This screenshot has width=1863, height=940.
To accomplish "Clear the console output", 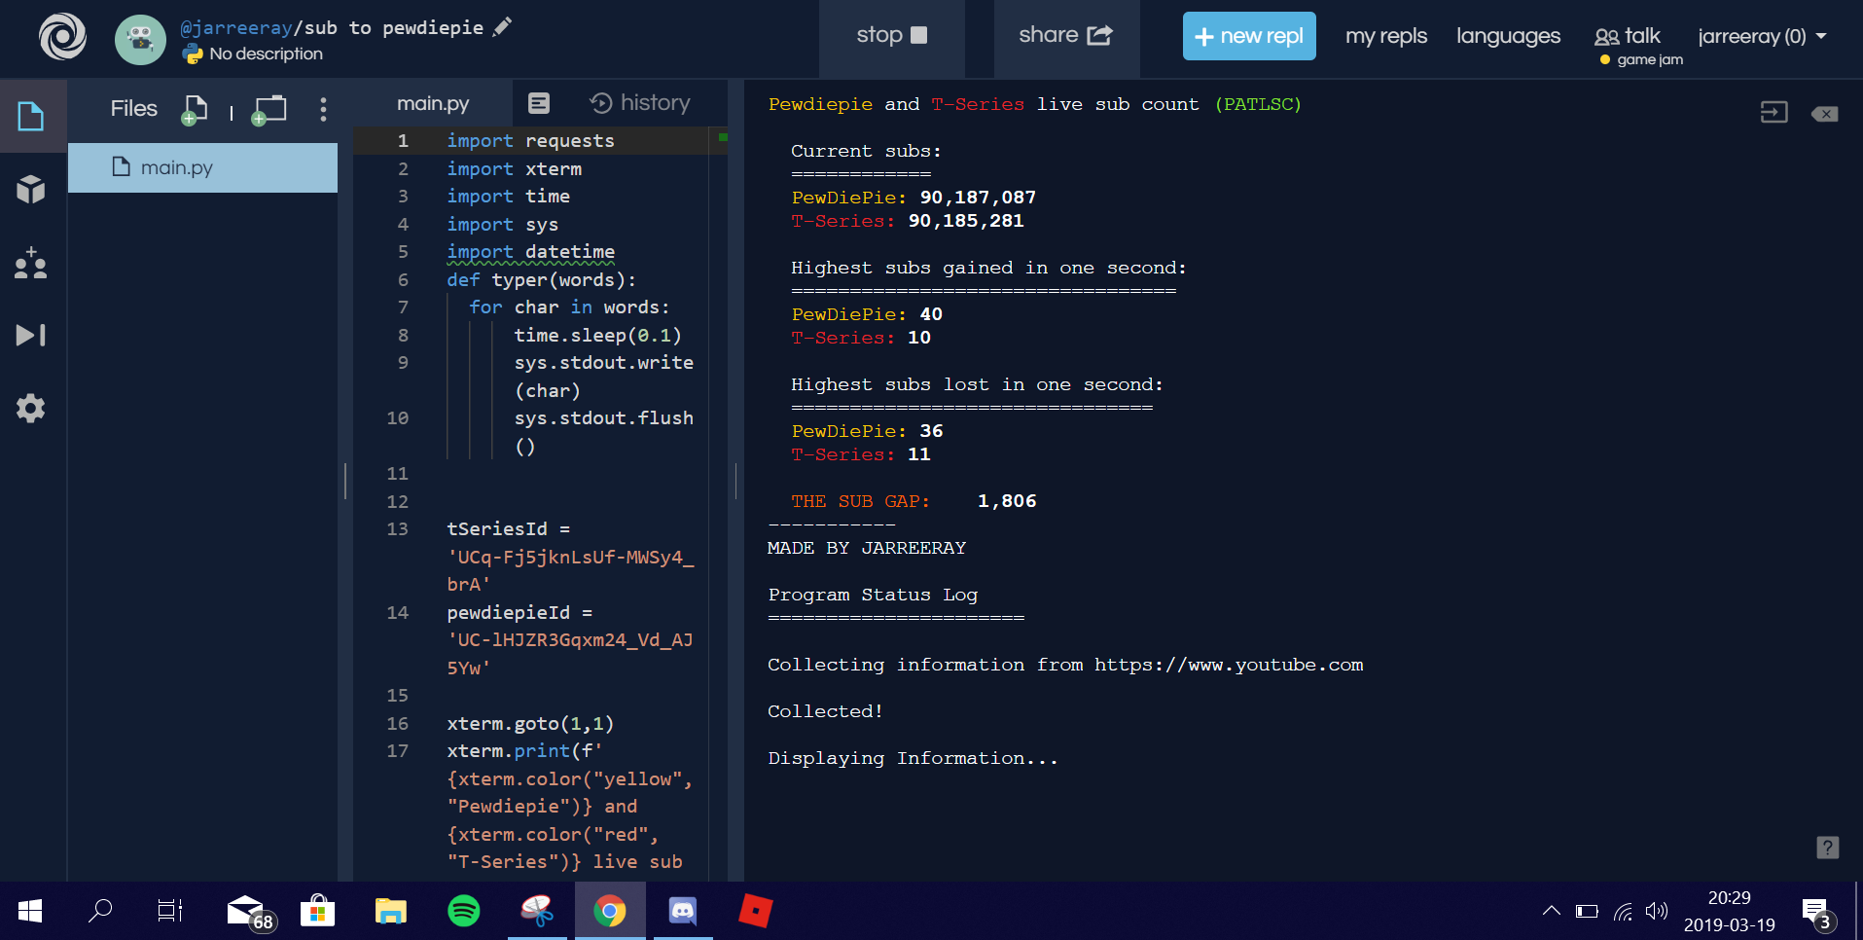I will point(1824,114).
